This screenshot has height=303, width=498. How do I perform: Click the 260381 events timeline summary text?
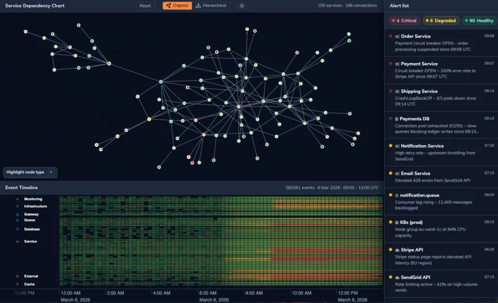332,188
